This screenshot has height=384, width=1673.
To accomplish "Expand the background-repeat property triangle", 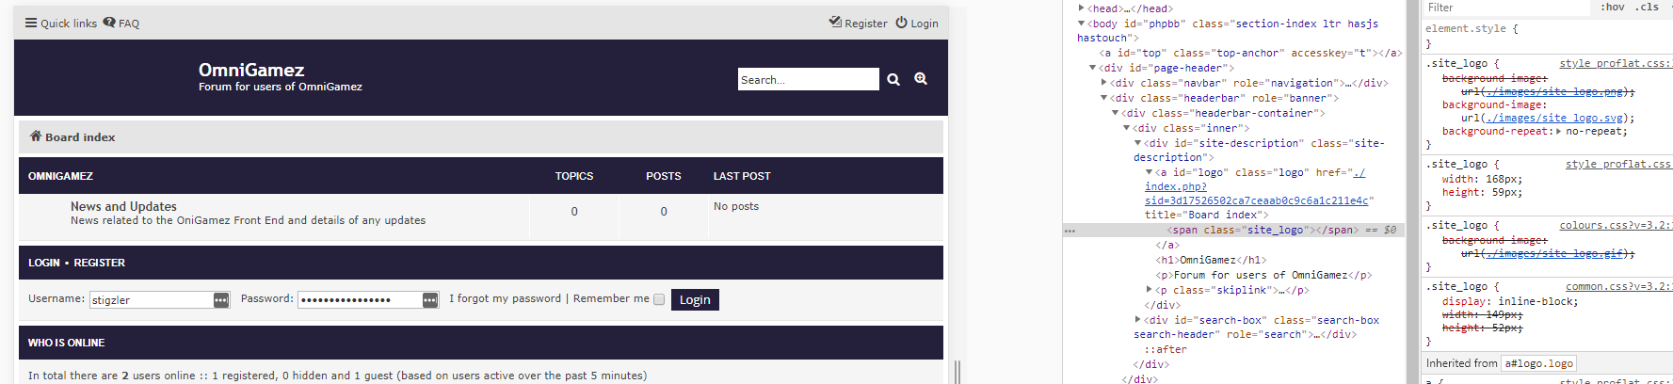I will pos(1558,132).
